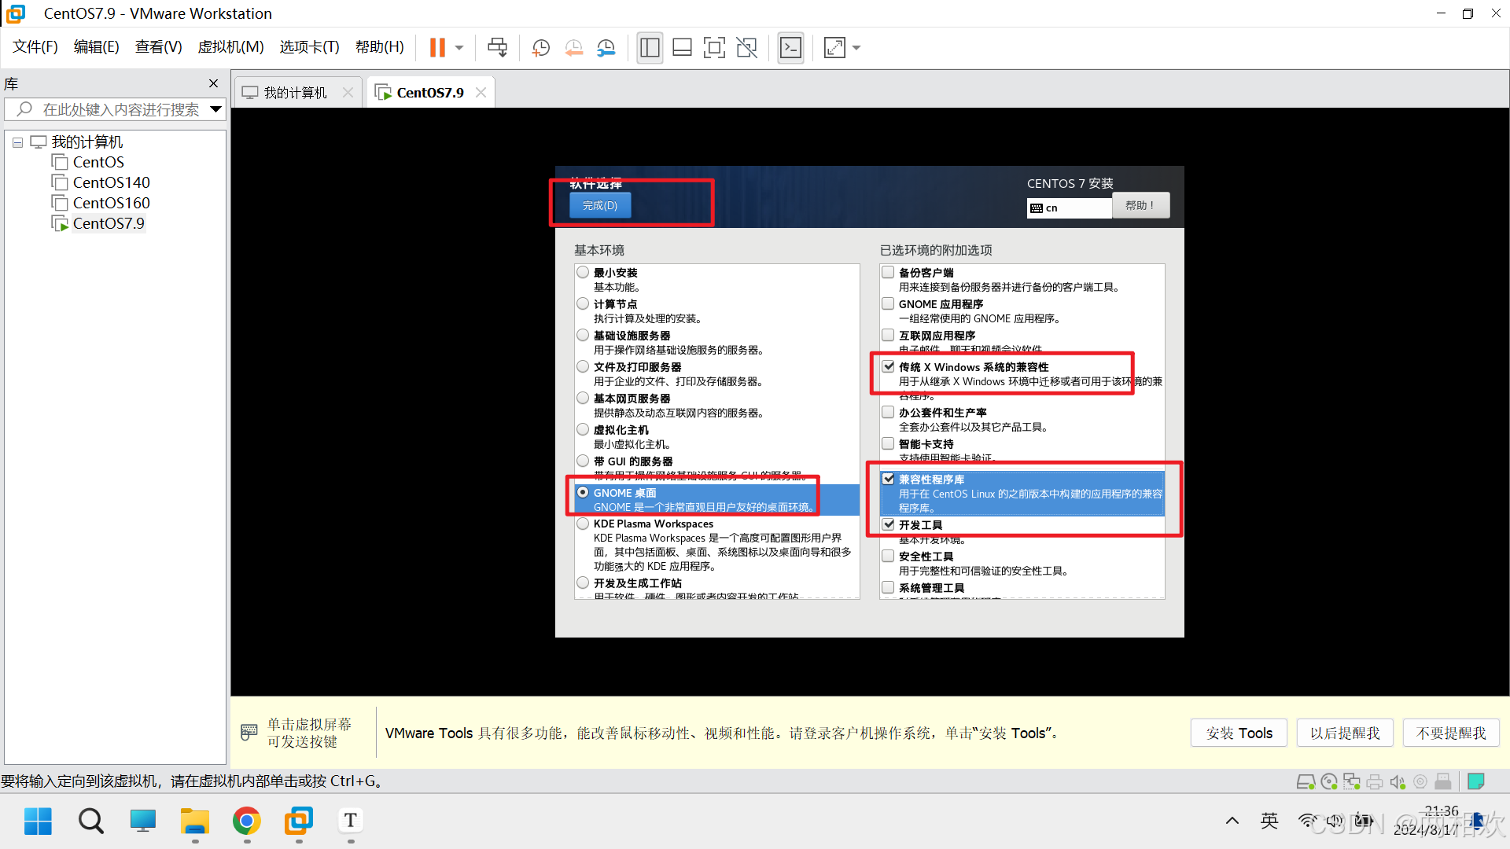Uncheck the 开发工具 checkbox
This screenshot has width=1510, height=849.
coord(888,524)
